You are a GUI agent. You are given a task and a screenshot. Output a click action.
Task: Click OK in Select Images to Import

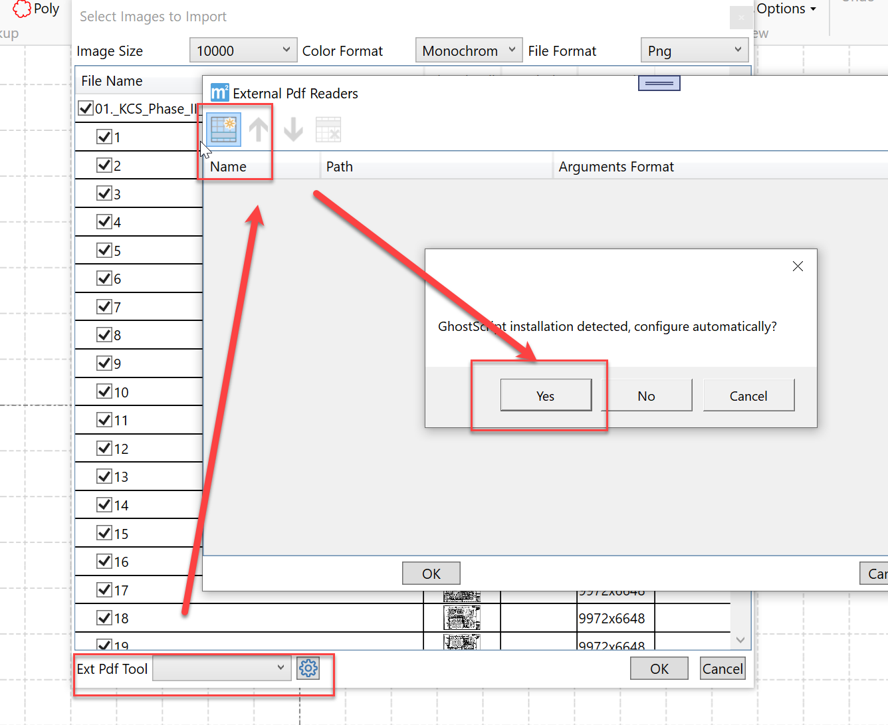(659, 669)
